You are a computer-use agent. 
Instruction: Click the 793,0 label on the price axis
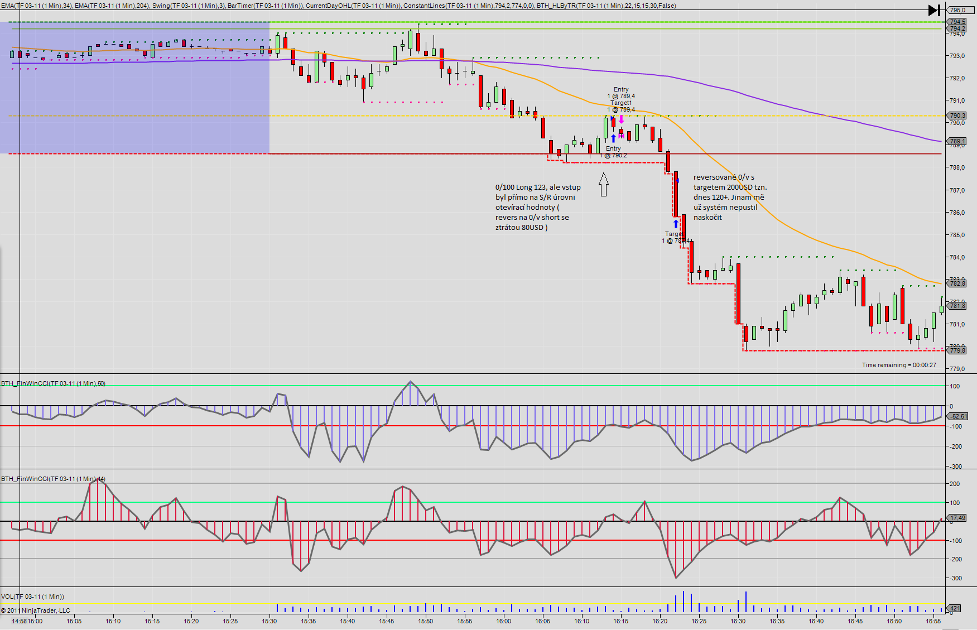(x=957, y=56)
